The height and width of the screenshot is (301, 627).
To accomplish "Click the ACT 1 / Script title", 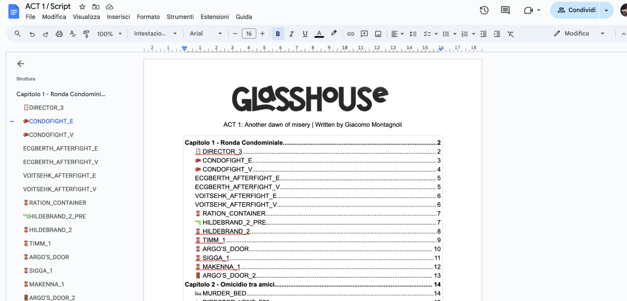I will [x=48, y=6].
